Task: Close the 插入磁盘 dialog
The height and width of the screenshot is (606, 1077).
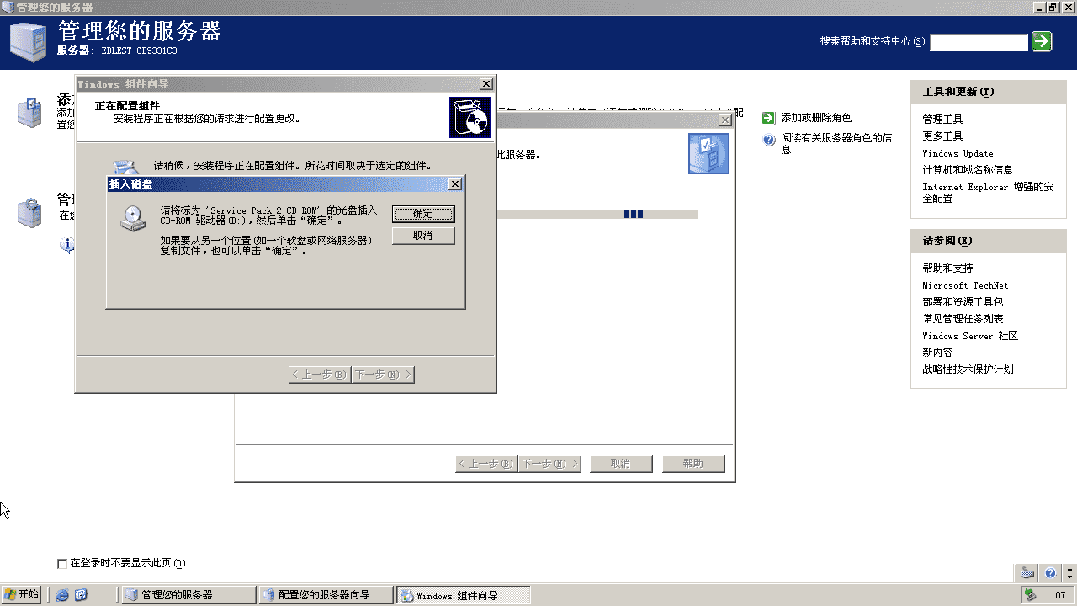Action: (x=455, y=184)
